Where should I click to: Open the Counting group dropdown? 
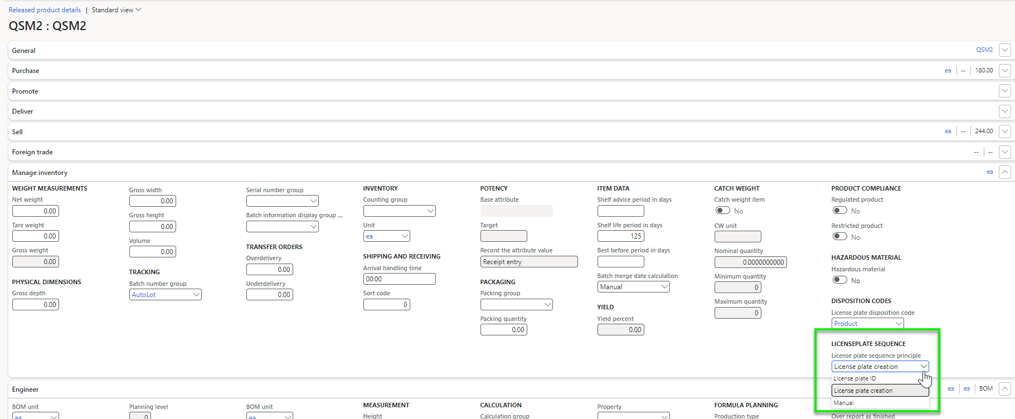coord(430,211)
